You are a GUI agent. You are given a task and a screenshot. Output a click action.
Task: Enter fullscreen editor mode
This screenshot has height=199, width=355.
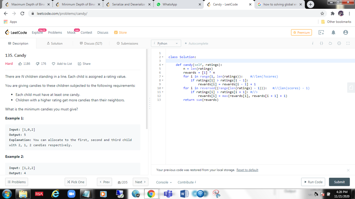point(348,44)
